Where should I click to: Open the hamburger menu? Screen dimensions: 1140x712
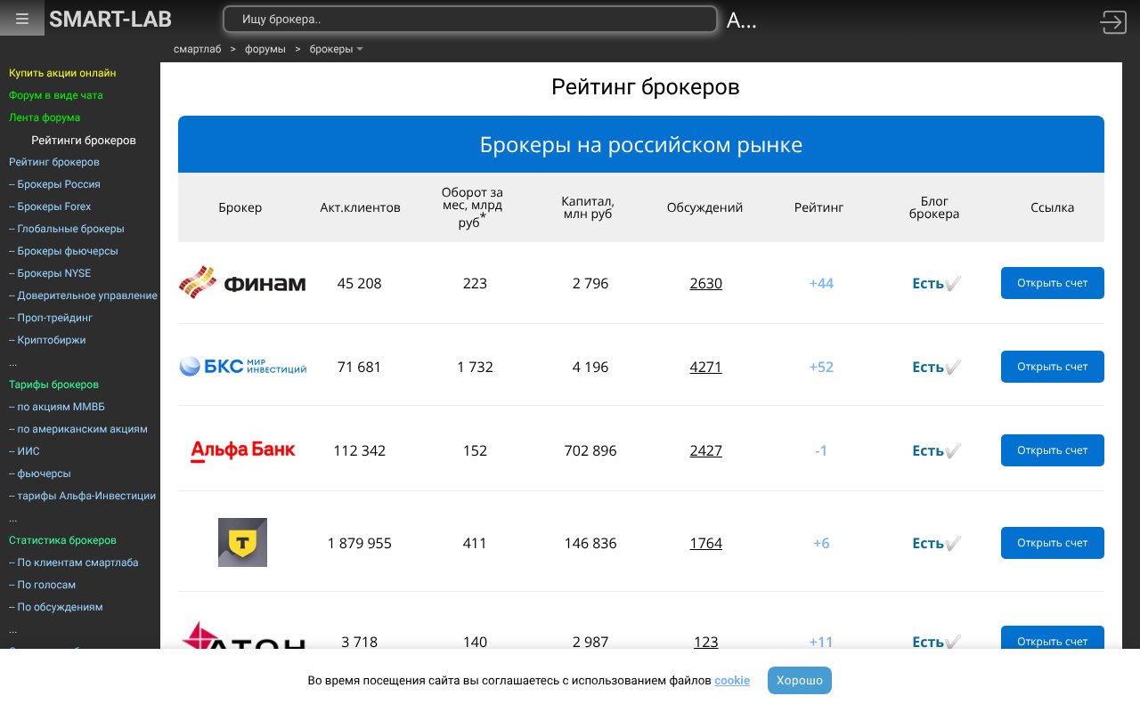pos(21,18)
